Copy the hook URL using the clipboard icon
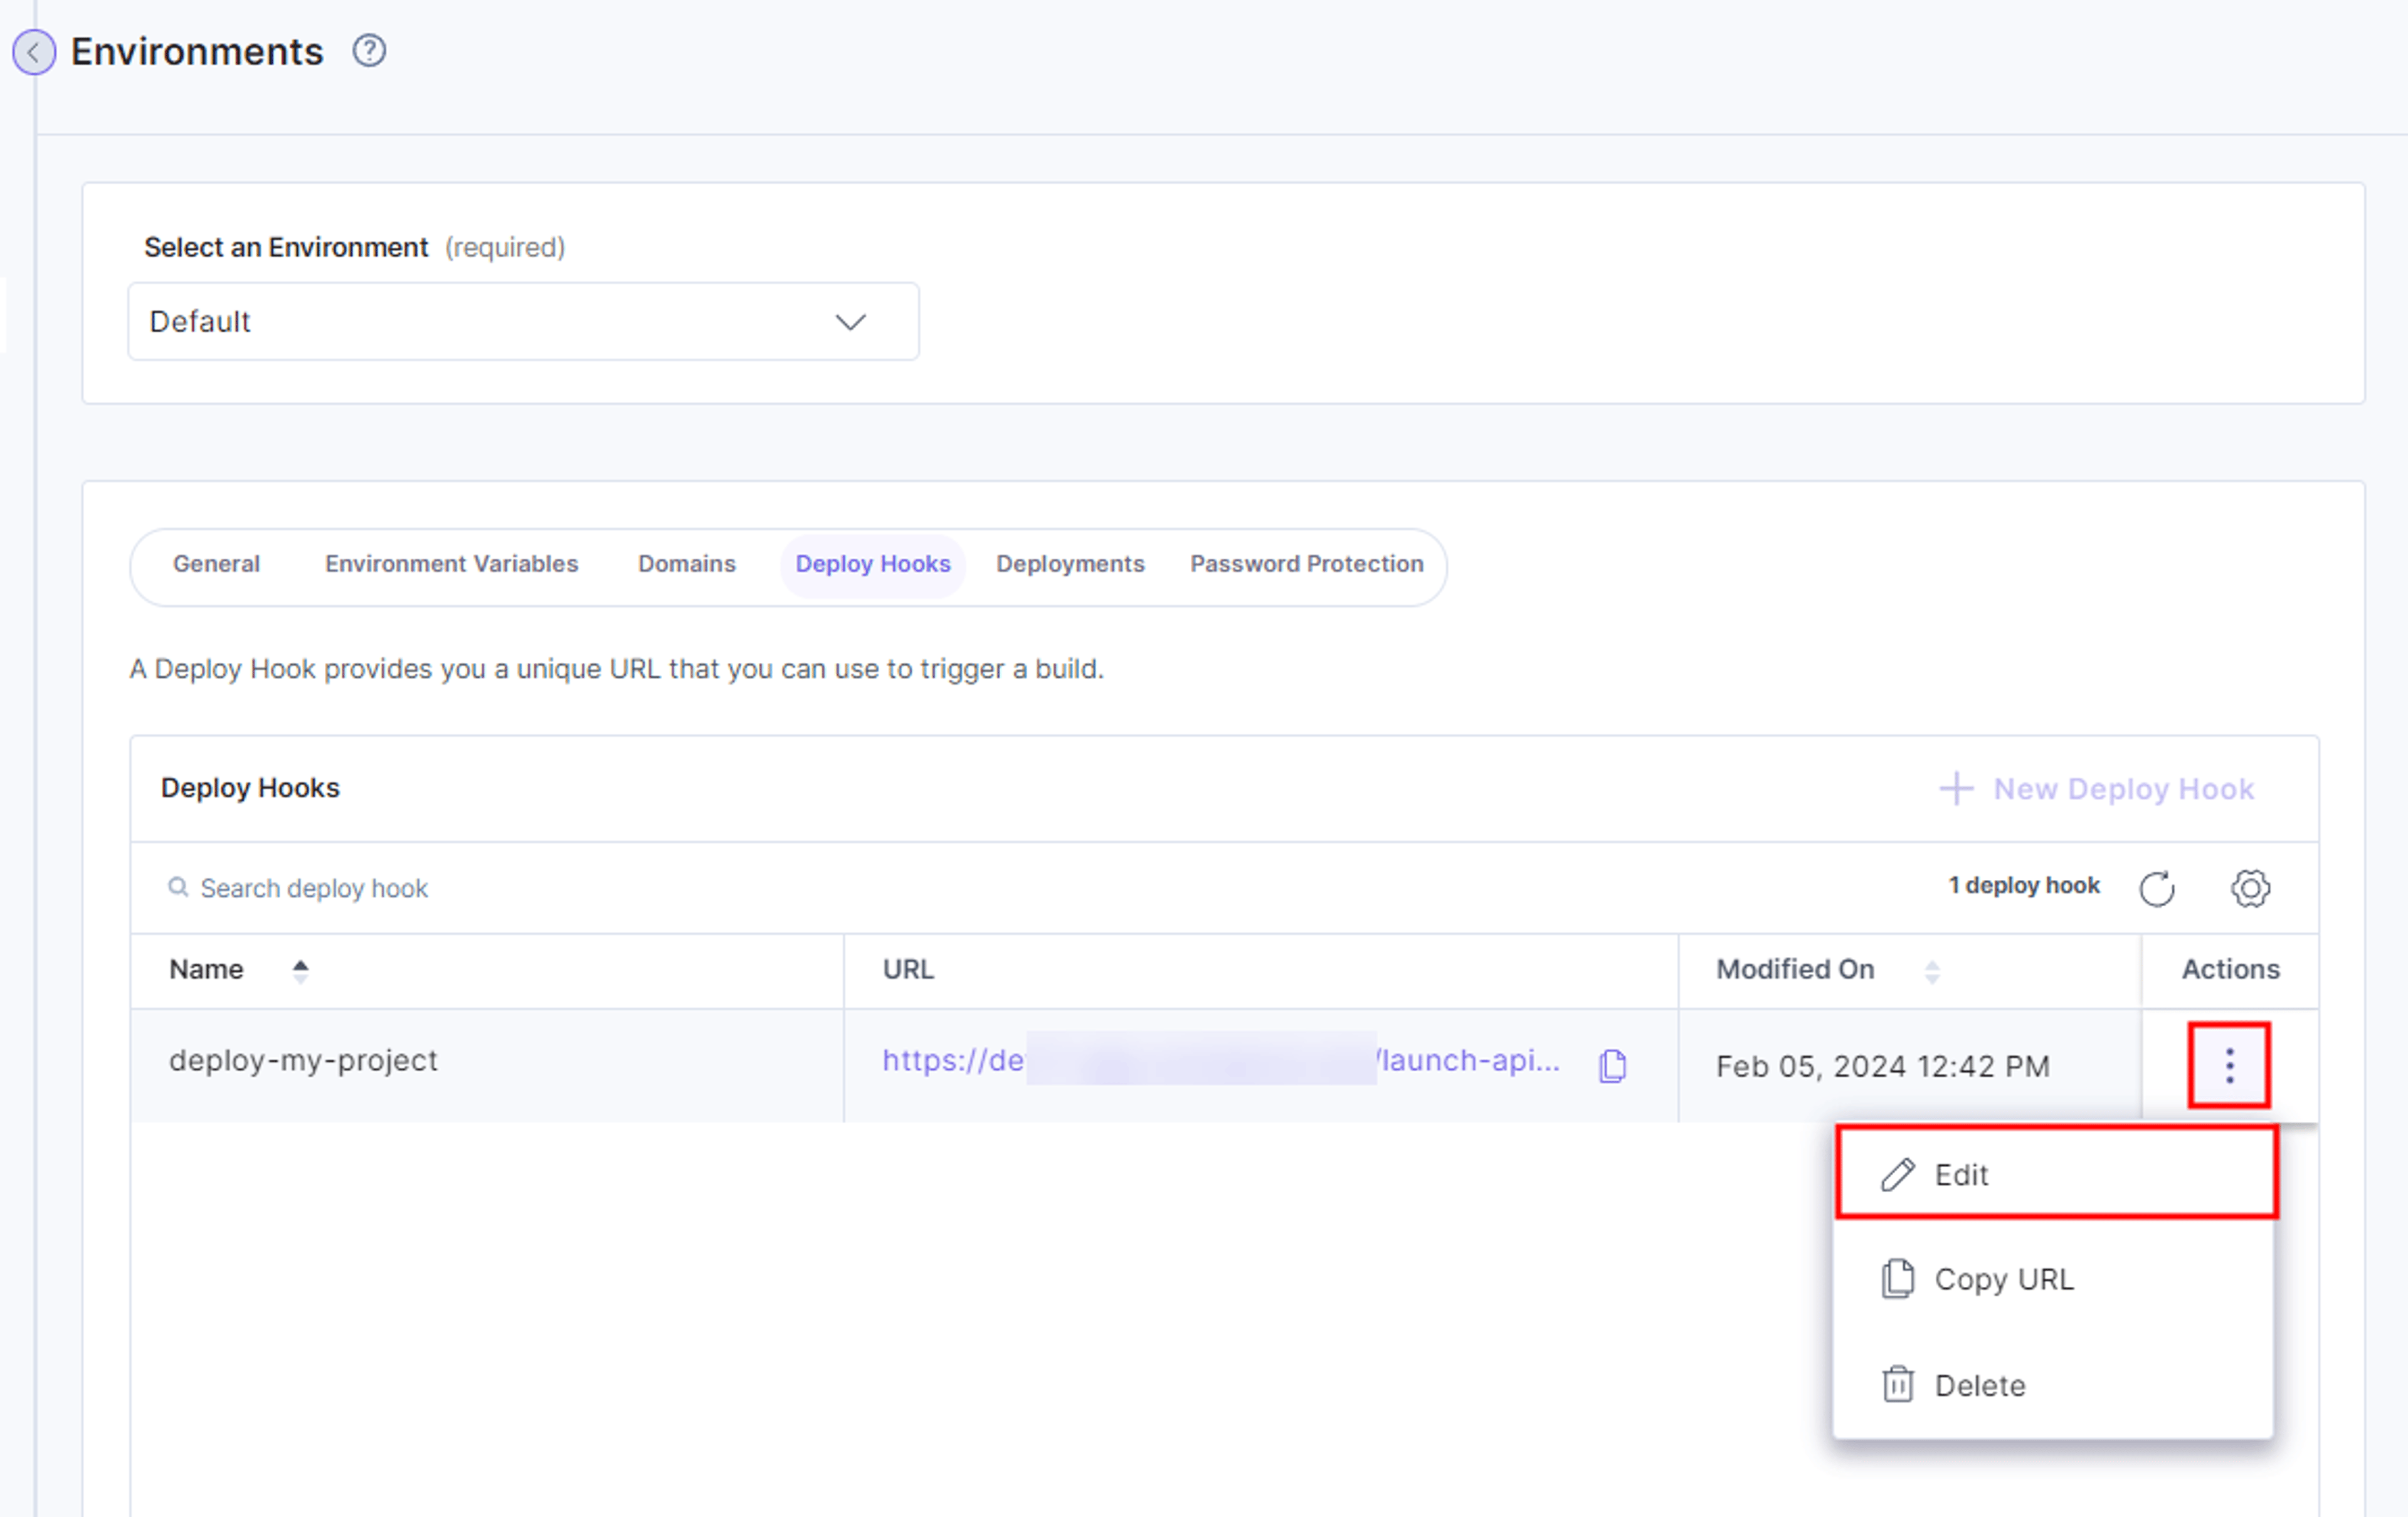The width and height of the screenshot is (2408, 1517). 1612,1065
